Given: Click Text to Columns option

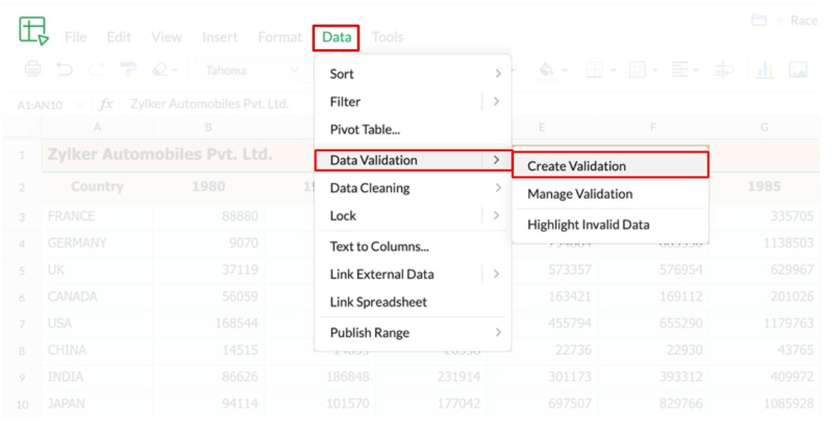Looking at the screenshot, I should 379,247.
